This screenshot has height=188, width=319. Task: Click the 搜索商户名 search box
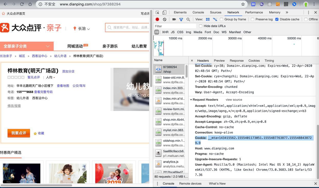tap(127, 27)
